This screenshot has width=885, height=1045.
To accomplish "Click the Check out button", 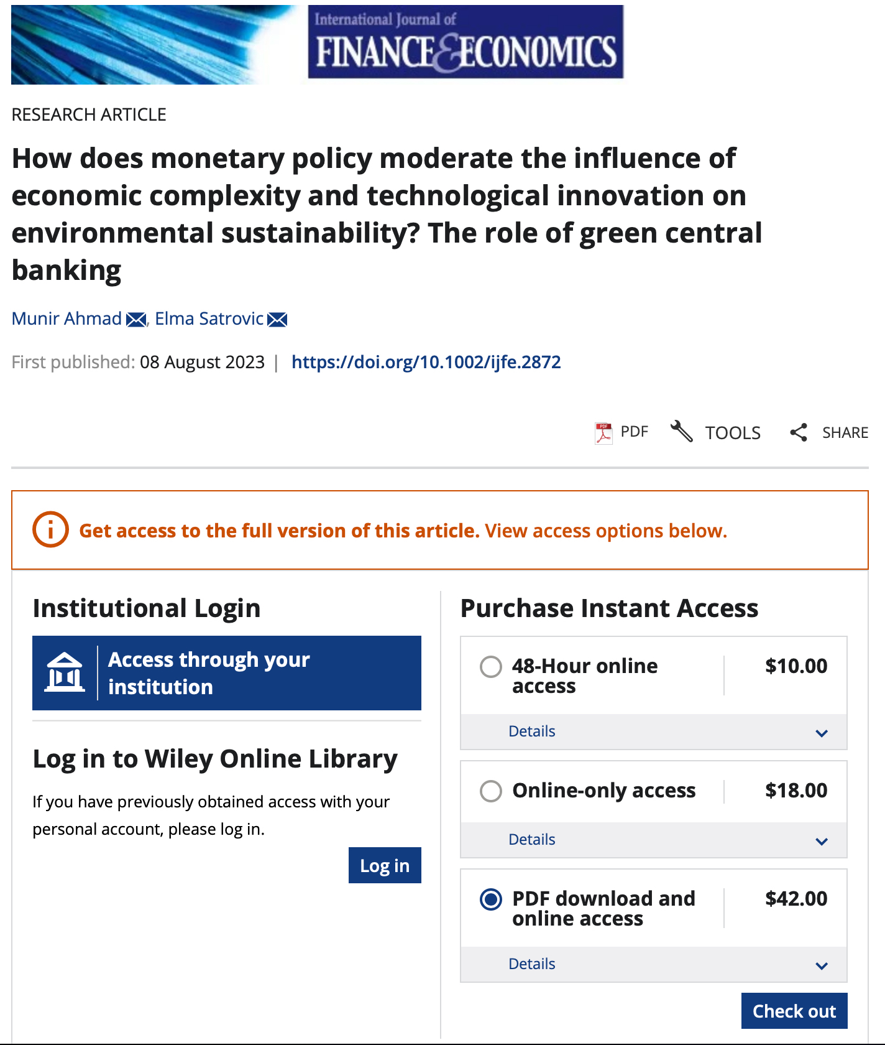I will pos(794,1011).
